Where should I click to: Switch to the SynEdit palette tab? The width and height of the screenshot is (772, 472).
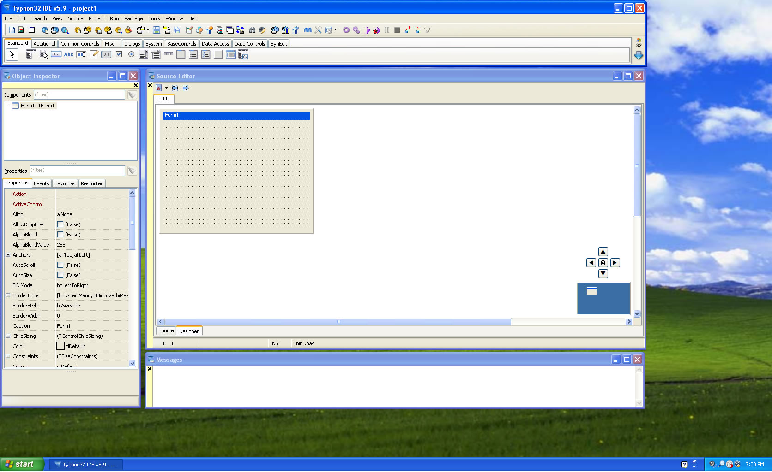(279, 44)
